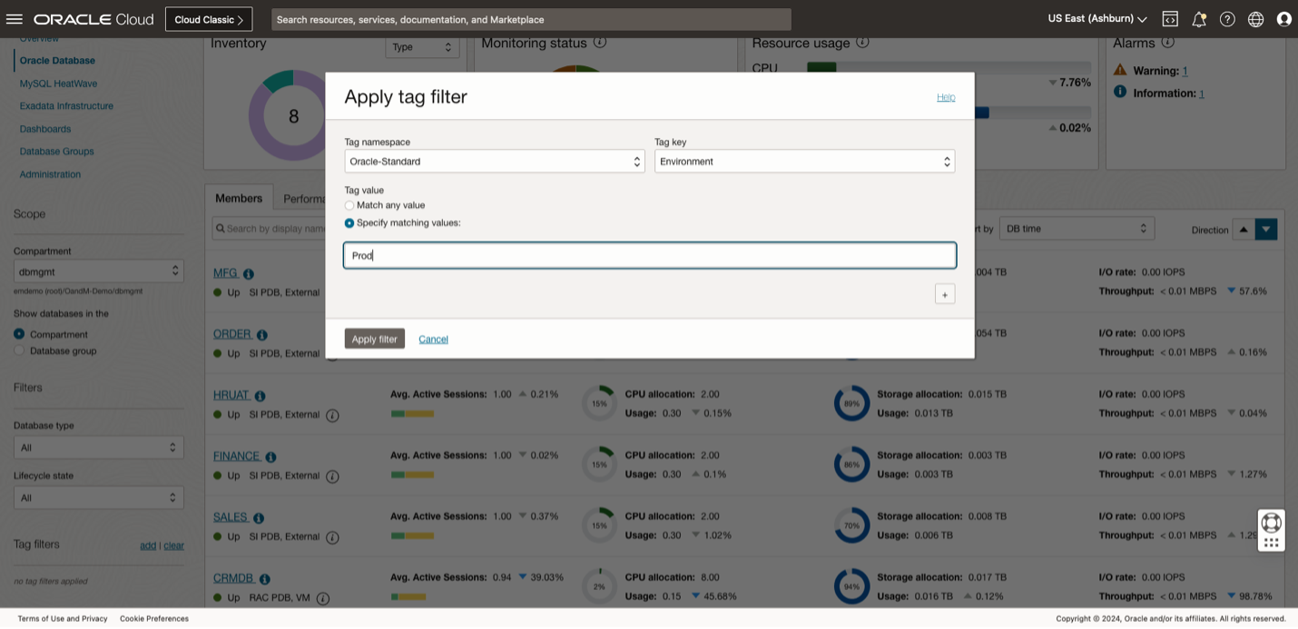Click the top search resources field
The width and height of the screenshot is (1298, 629).
531,19
